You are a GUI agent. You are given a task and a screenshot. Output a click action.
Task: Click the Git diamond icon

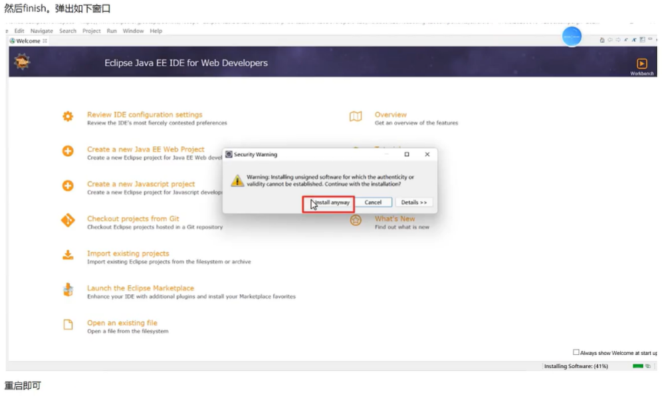pyautogui.click(x=68, y=220)
